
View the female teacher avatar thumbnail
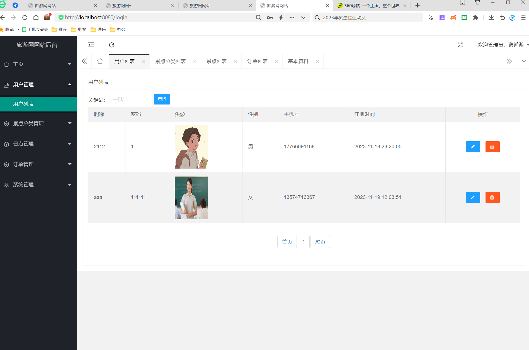tap(191, 197)
